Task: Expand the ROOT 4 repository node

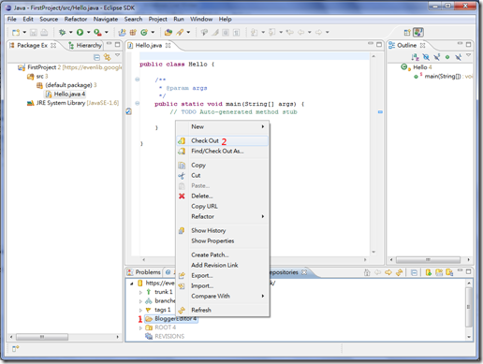Action: (140, 328)
